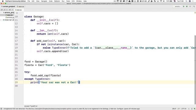
Task: Click the stop run square icon
Action: click(x=190, y=6)
